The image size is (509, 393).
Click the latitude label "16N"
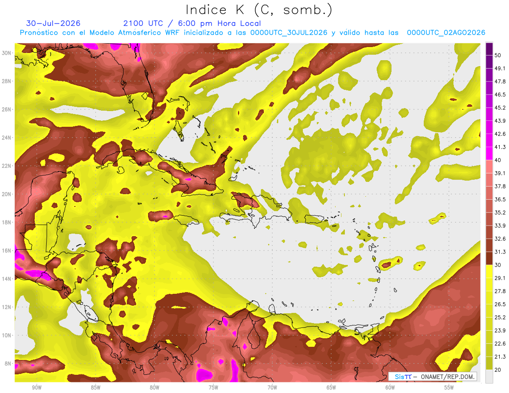(x=6, y=251)
